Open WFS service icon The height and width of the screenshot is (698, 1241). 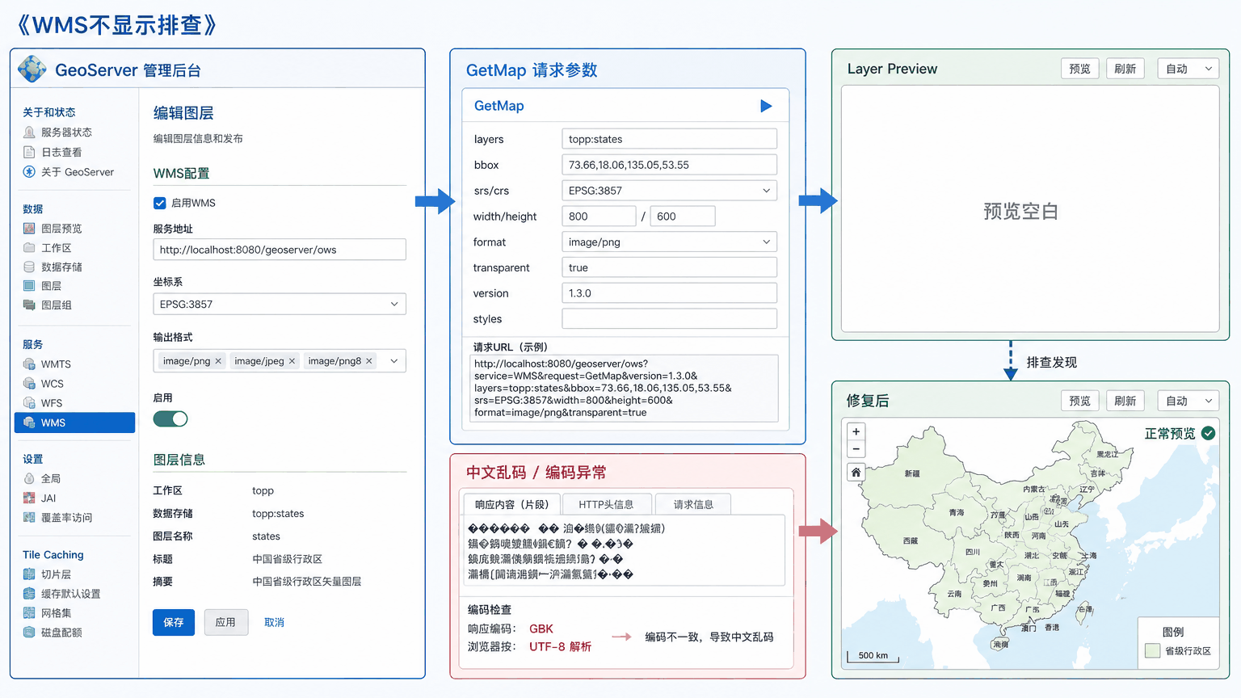(x=29, y=403)
